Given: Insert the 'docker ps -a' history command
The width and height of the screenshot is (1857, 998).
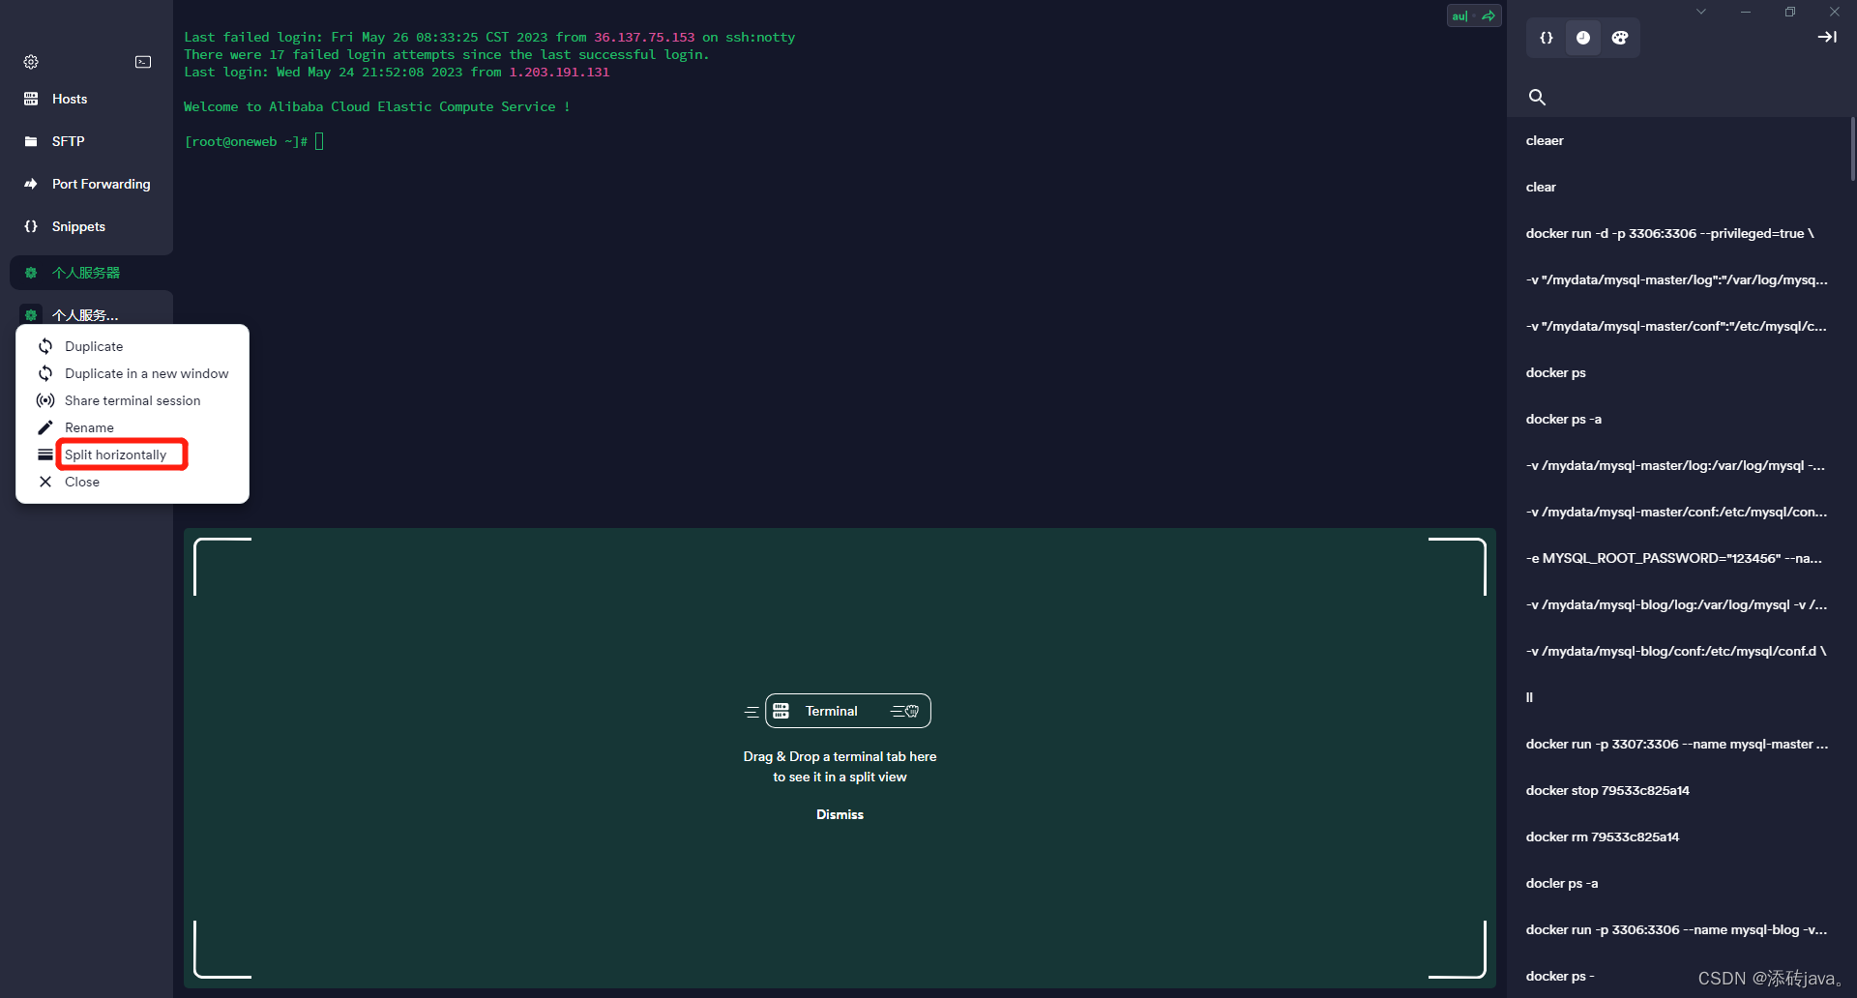Looking at the screenshot, I should (x=1564, y=420).
